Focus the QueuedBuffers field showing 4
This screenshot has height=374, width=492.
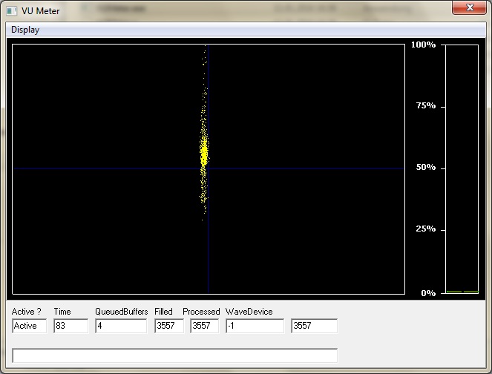121,326
